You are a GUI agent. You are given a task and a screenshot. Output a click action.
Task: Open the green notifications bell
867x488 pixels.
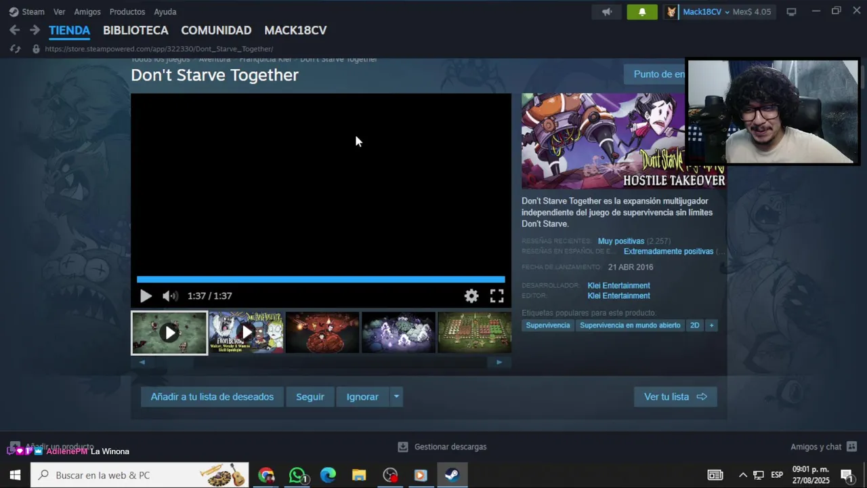pyautogui.click(x=642, y=12)
